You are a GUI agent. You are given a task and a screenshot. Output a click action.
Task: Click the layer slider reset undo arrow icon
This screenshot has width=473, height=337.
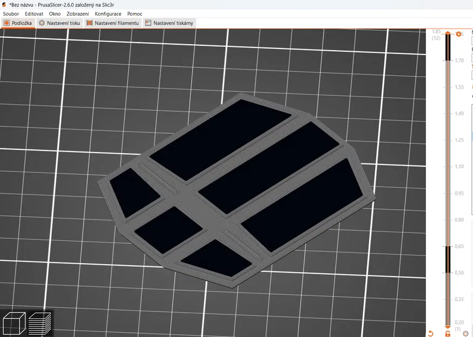(430, 333)
